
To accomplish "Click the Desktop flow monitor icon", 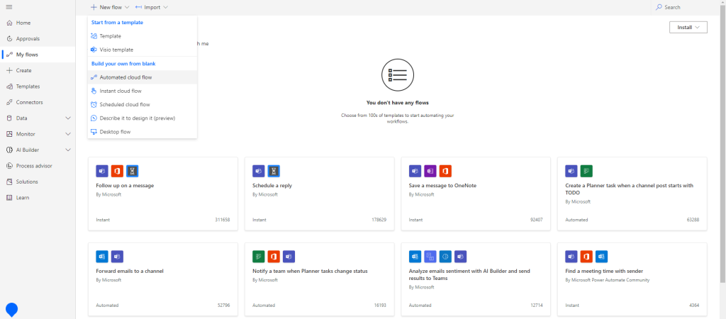I will [x=94, y=132].
